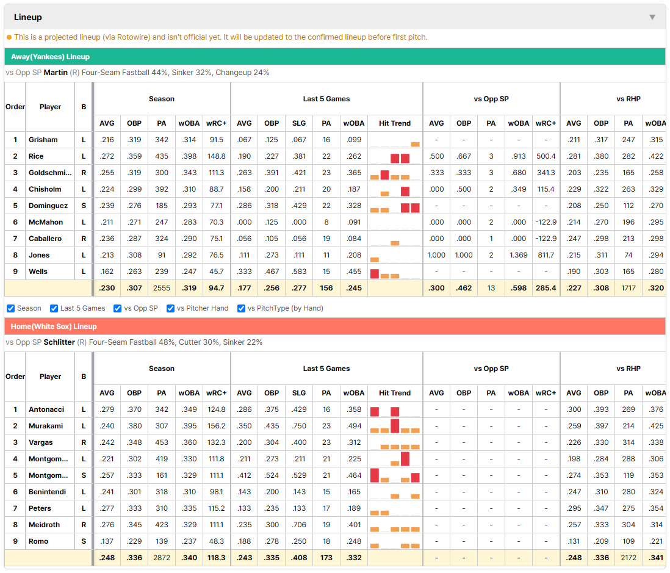Toggle the Season checkbox

coord(11,309)
